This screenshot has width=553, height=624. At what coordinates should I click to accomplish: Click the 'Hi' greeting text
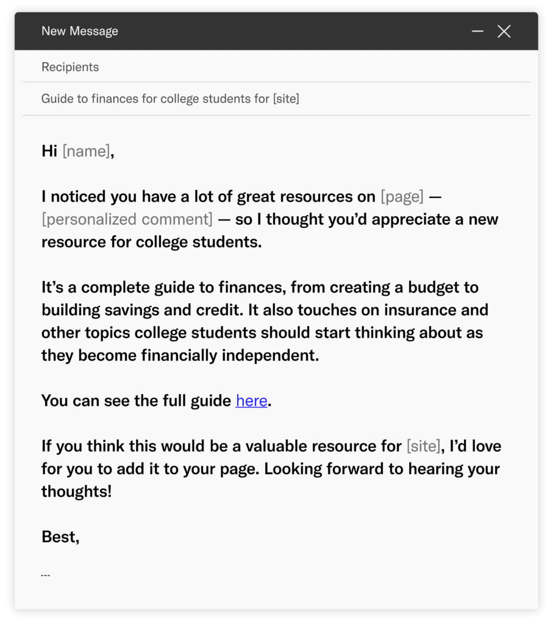(48, 151)
